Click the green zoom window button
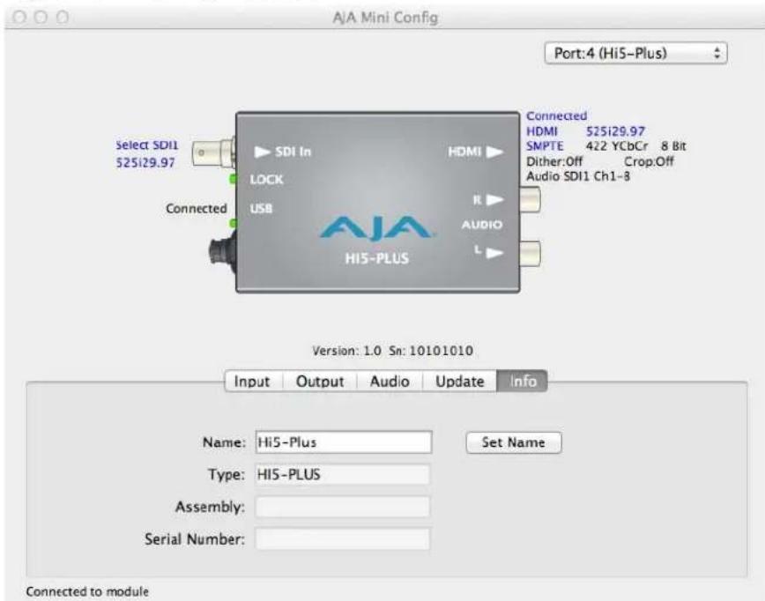 coord(63,17)
